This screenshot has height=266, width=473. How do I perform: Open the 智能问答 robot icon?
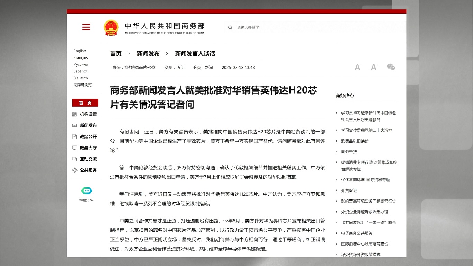(87, 191)
